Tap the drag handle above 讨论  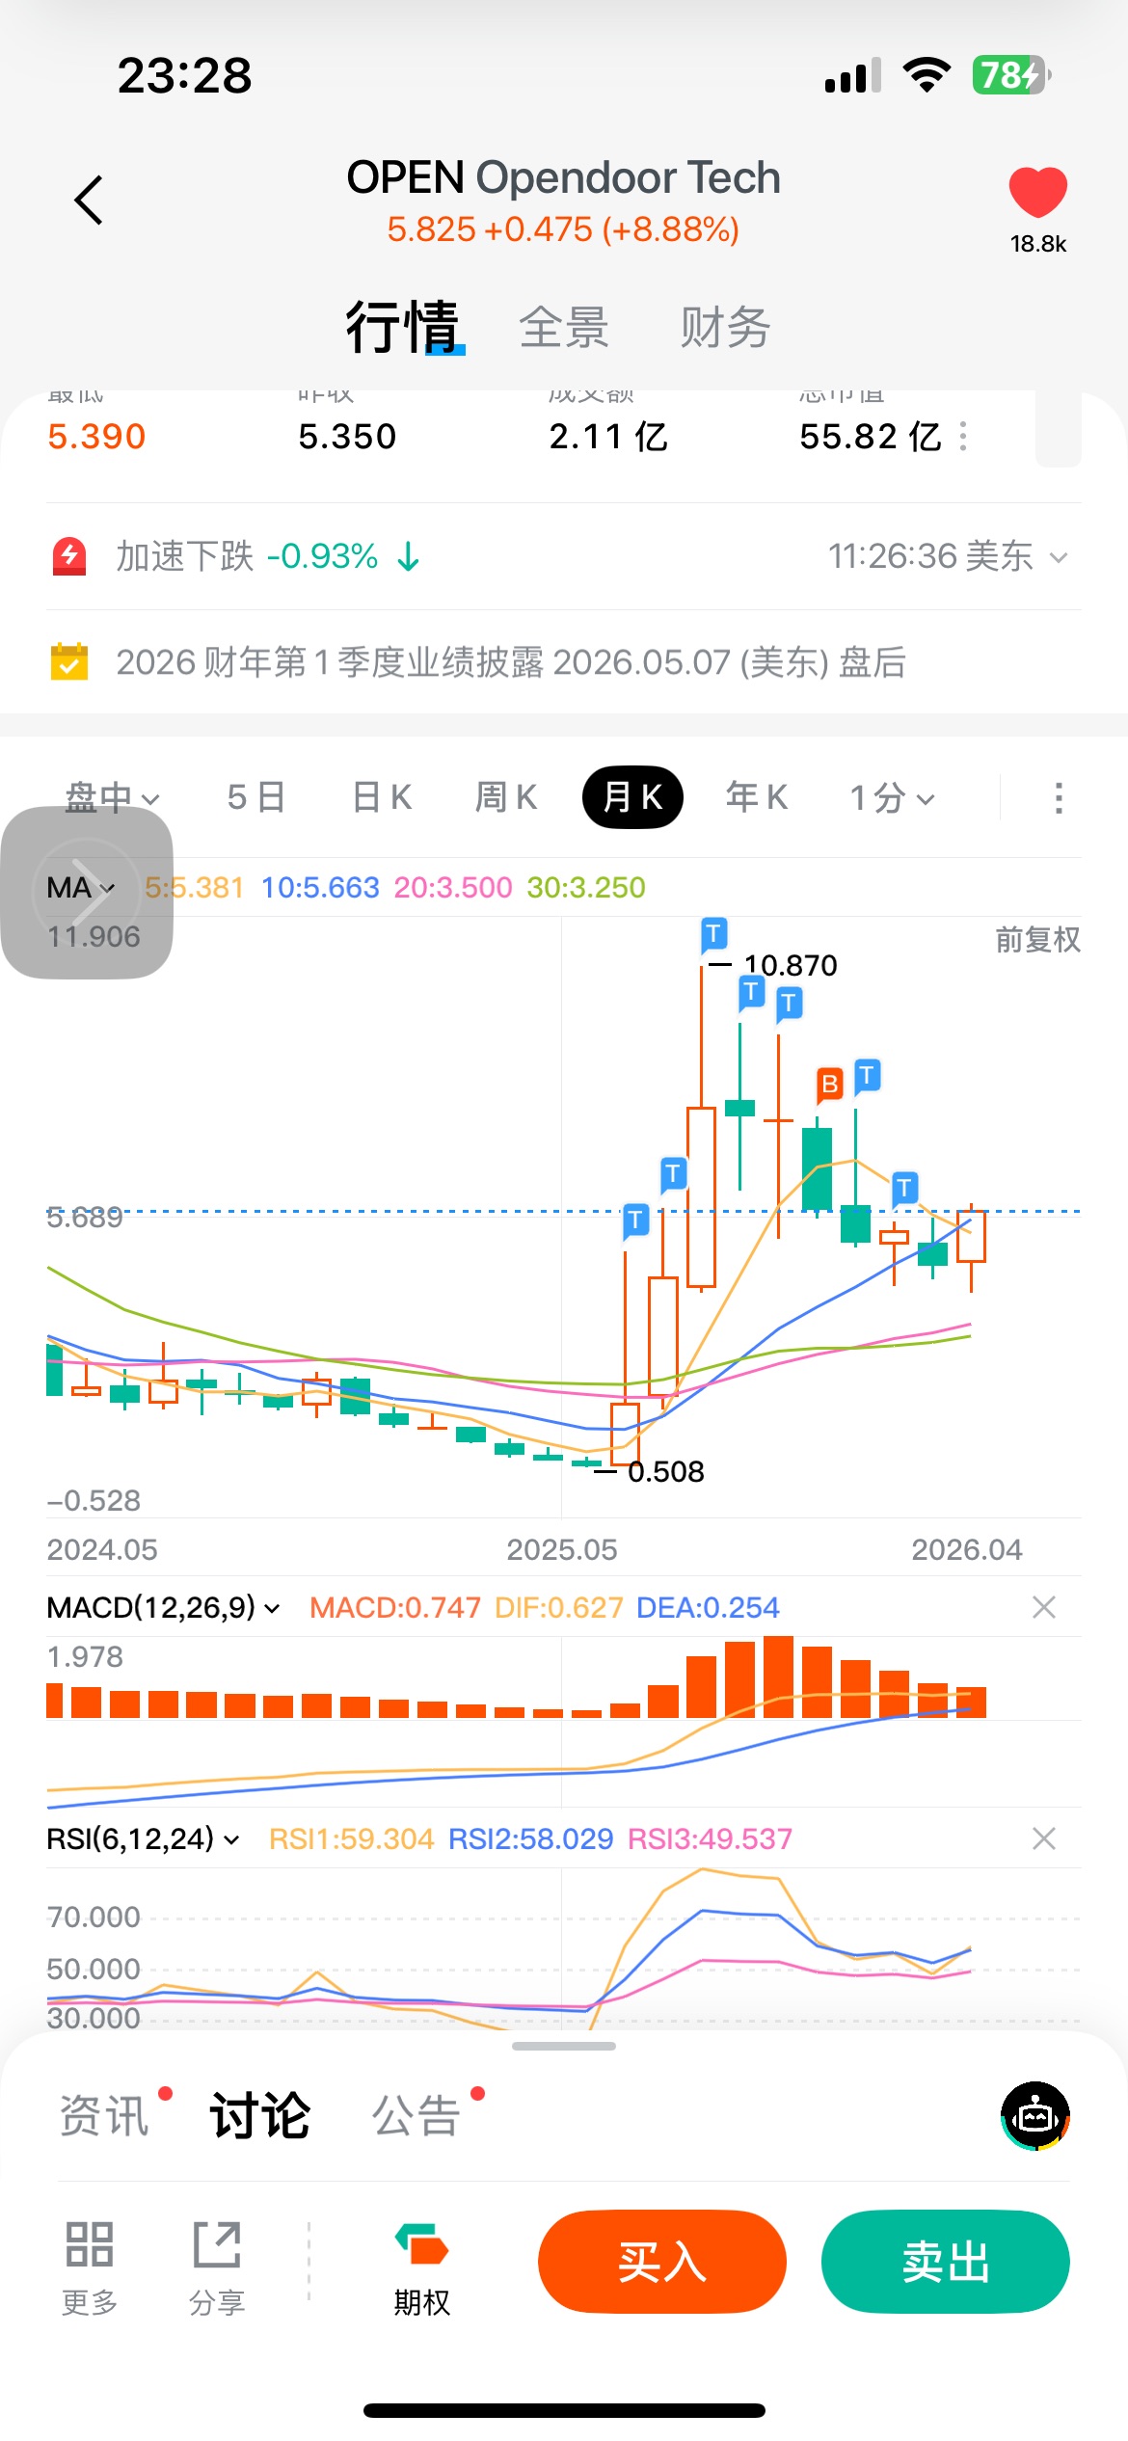pos(564,2046)
